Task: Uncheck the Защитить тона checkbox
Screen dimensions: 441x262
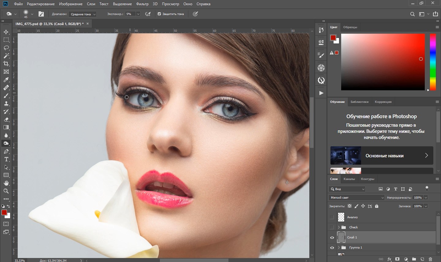Action: pyautogui.click(x=159, y=14)
